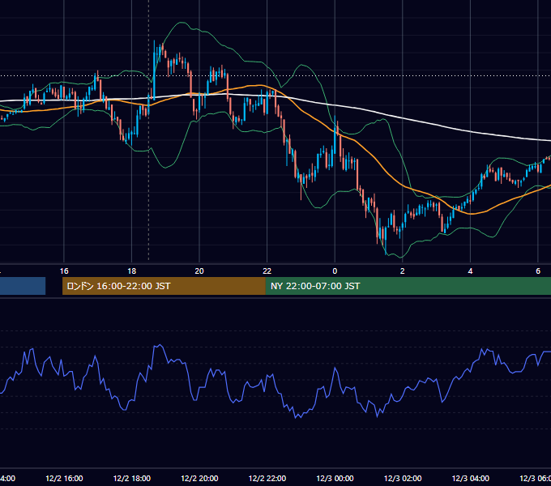Screen dimensions: 551x486
Task: Click the 12/2 22:00 date label
Action: (x=267, y=479)
